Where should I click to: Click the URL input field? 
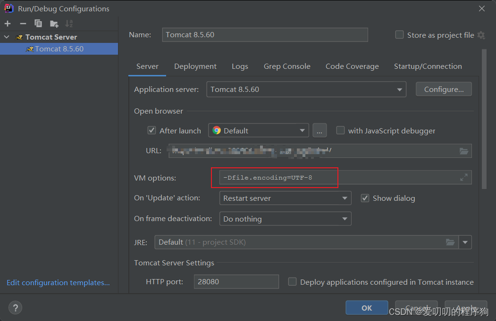(x=320, y=151)
